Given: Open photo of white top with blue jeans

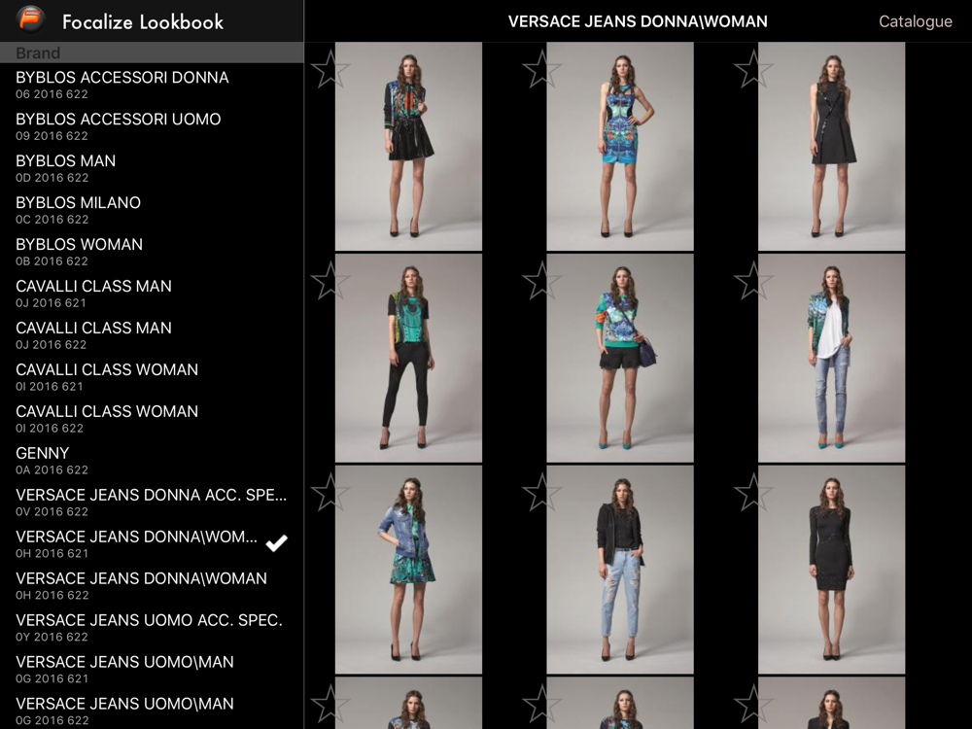Looking at the screenshot, I should click(x=831, y=358).
